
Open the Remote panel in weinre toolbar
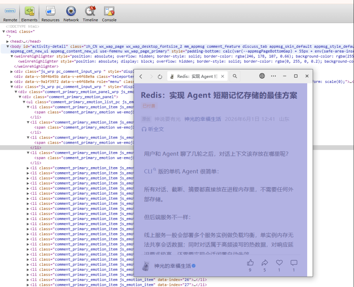coord(10,14)
